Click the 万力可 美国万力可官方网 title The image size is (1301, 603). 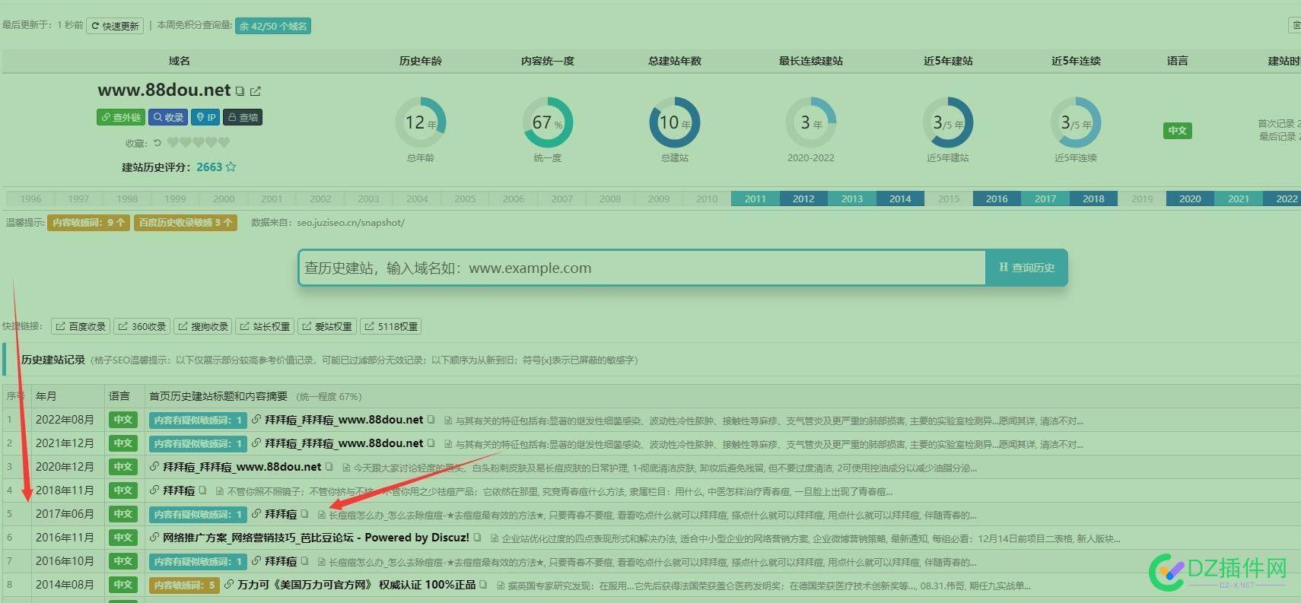[357, 585]
